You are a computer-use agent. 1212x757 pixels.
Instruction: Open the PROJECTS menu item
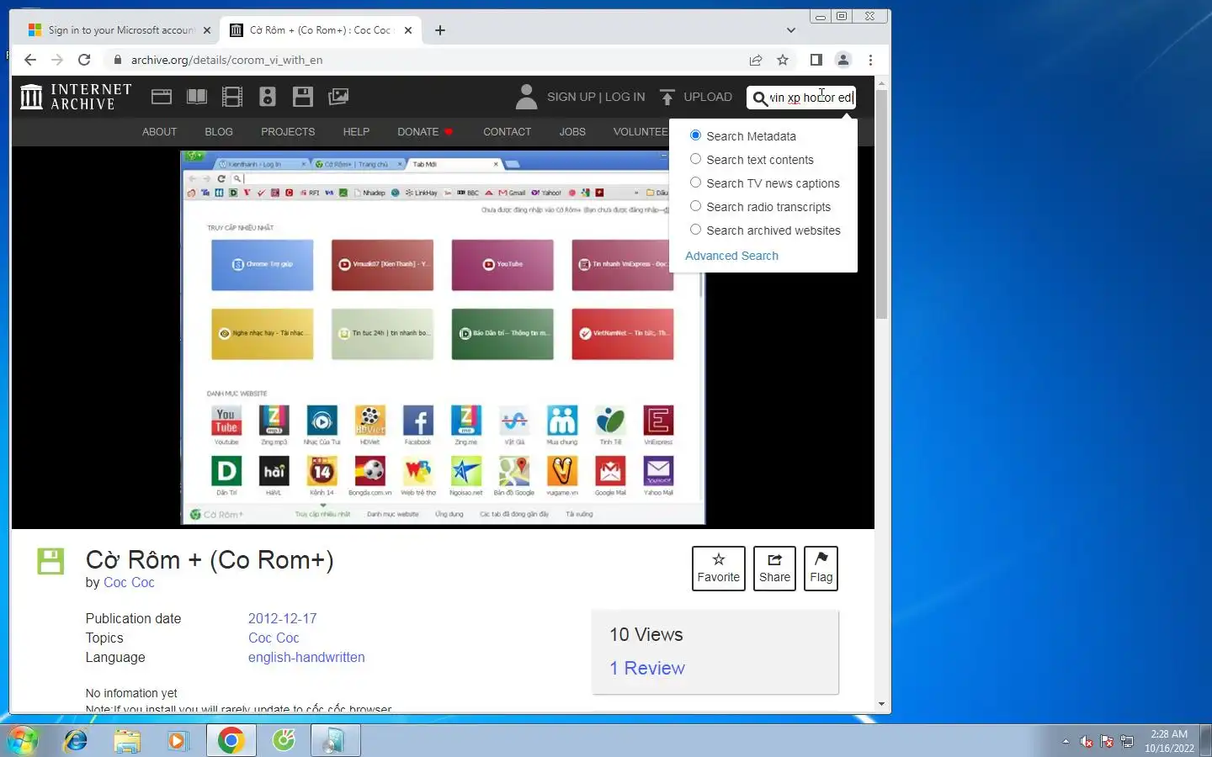click(x=288, y=132)
